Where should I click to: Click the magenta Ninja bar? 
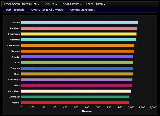[x=77, y=85]
